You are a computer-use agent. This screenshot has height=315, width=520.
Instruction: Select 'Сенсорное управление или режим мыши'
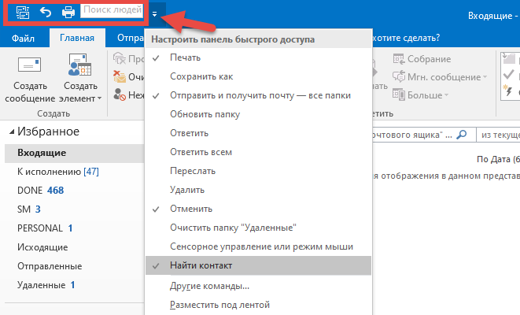(x=258, y=247)
